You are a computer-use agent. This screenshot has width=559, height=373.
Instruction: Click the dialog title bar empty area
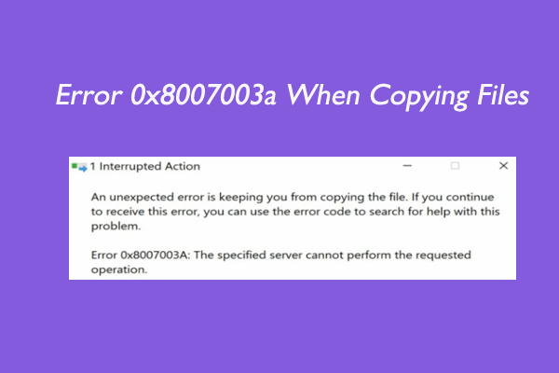pos(299,166)
